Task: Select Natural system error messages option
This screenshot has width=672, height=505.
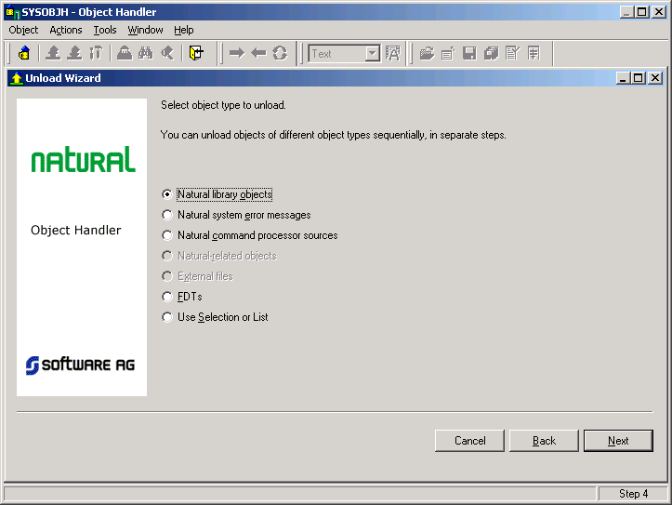Action: point(167,215)
